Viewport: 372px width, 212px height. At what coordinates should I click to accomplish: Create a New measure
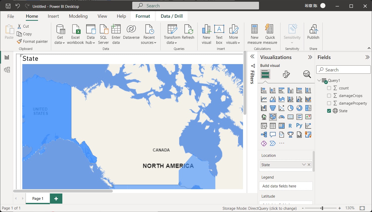tap(254, 34)
